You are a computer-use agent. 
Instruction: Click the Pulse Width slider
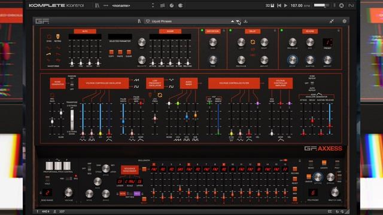pos(123,119)
